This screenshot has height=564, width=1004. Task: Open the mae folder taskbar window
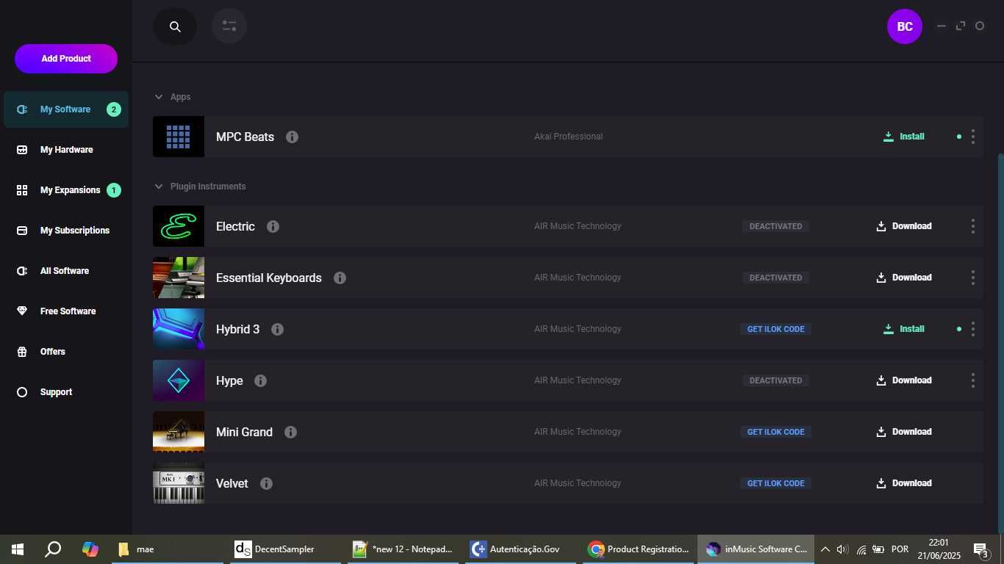pos(168,549)
